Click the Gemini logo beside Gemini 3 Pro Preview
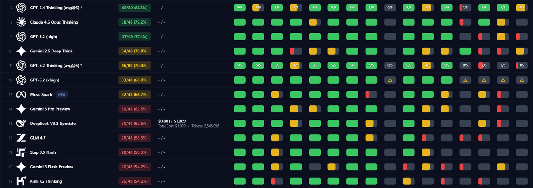Screen dimensions: 533x188 [21, 109]
